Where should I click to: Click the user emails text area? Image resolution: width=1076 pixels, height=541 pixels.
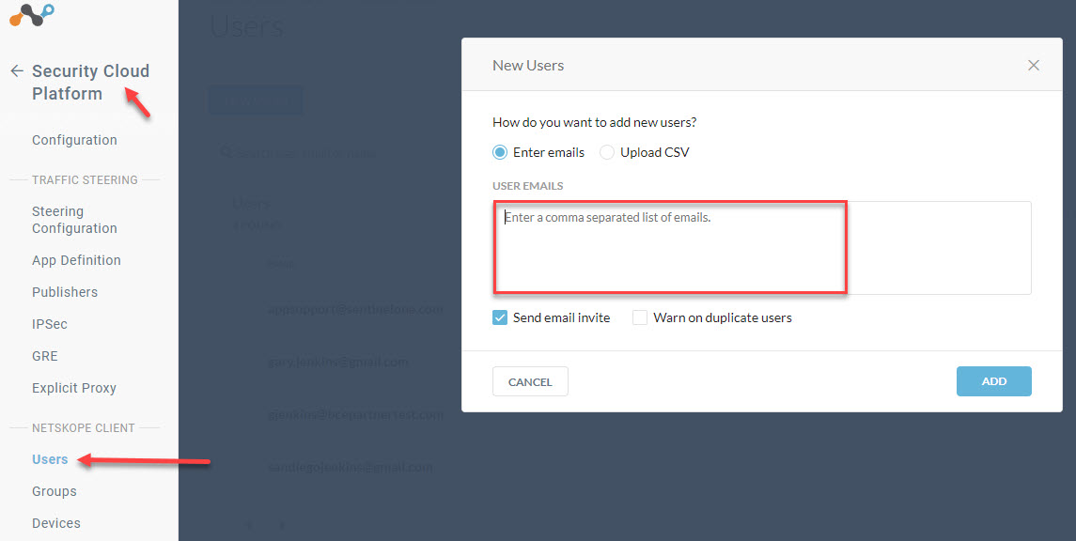coord(762,248)
